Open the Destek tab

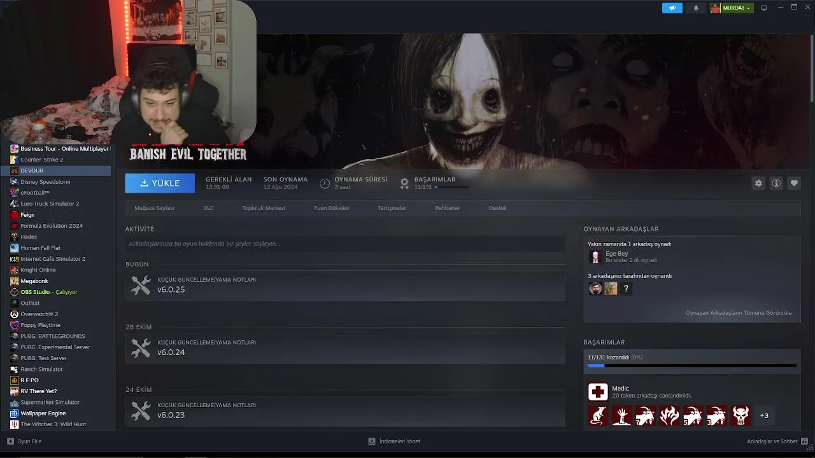click(x=497, y=208)
